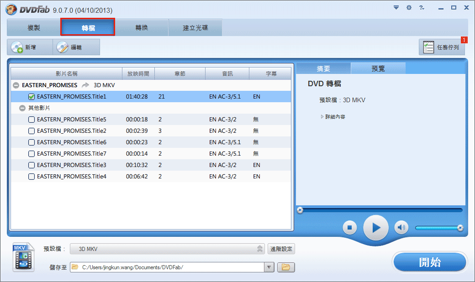Minimize the DVDFab window
This screenshot has width=475, height=282.
[x=441, y=8]
